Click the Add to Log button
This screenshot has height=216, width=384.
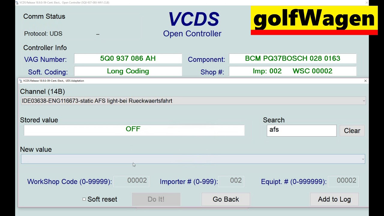pos(334,199)
